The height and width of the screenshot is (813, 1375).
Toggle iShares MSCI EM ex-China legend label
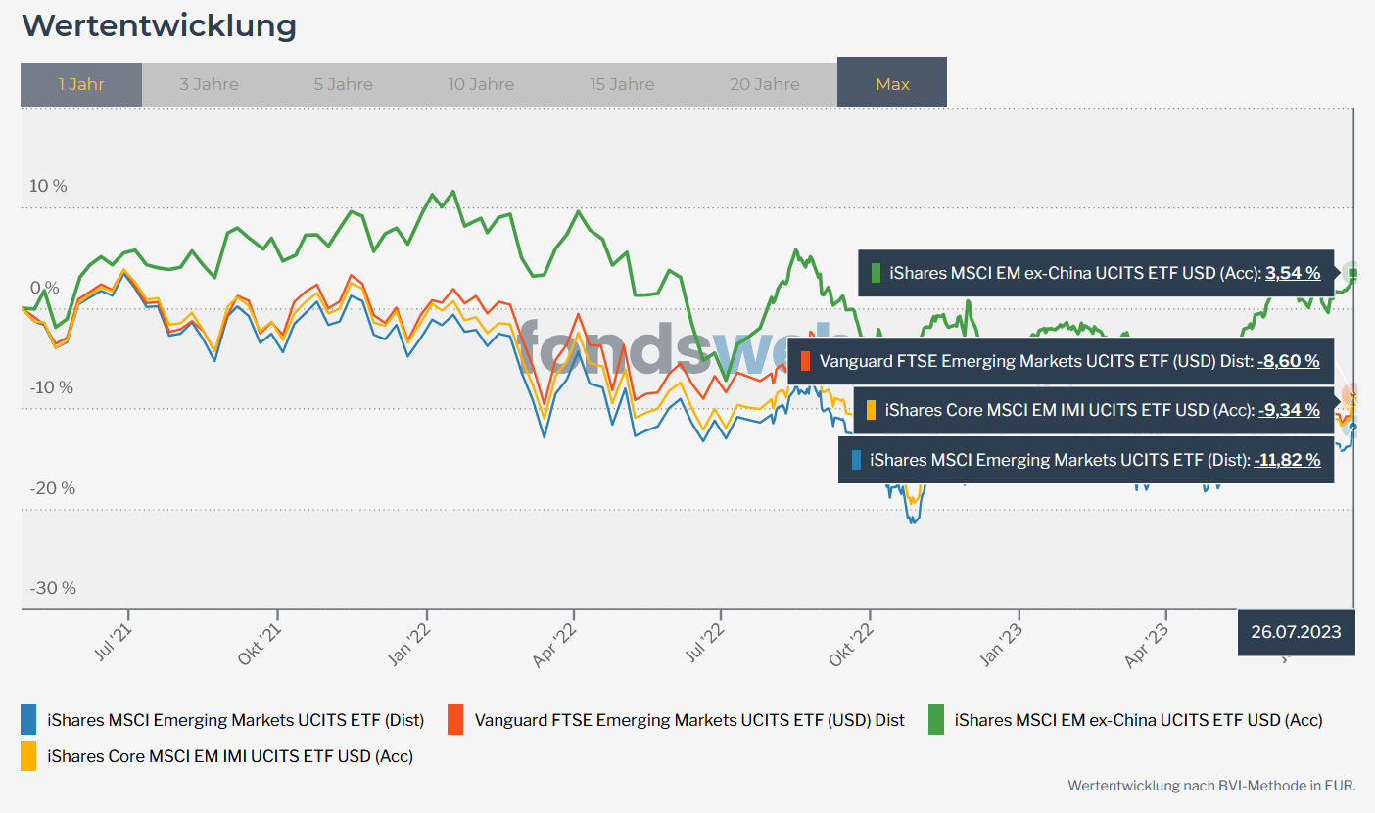tap(1138, 720)
